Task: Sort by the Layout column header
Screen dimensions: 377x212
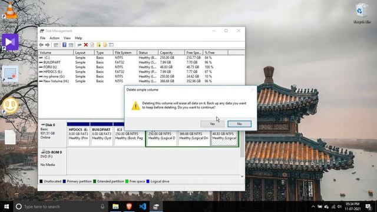Action: (x=84, y=52)
